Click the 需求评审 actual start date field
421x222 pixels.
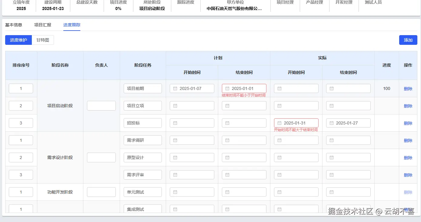[x=296, y=175]
